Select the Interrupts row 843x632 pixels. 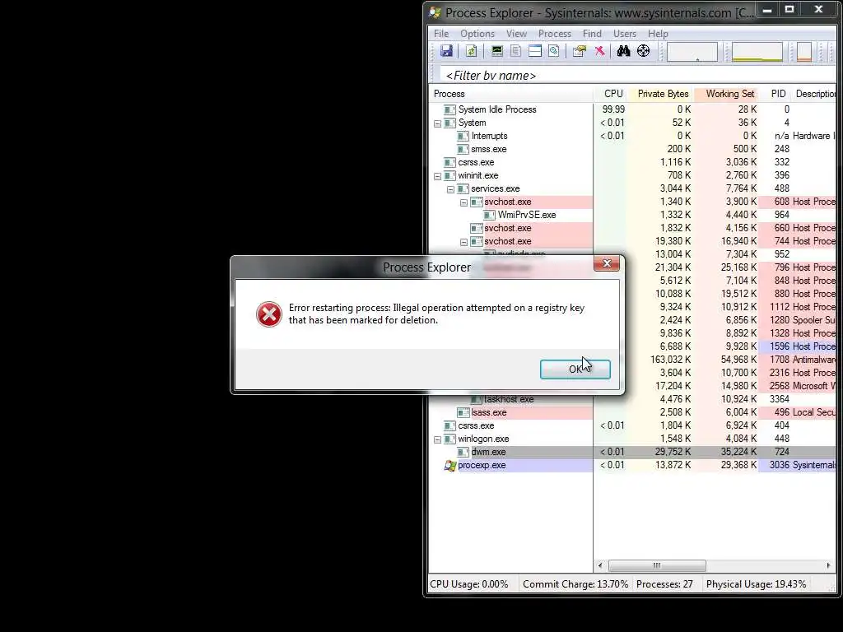point(633,136)
